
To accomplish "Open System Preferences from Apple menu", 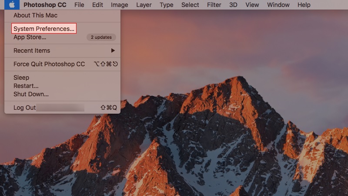I will 44,29.
